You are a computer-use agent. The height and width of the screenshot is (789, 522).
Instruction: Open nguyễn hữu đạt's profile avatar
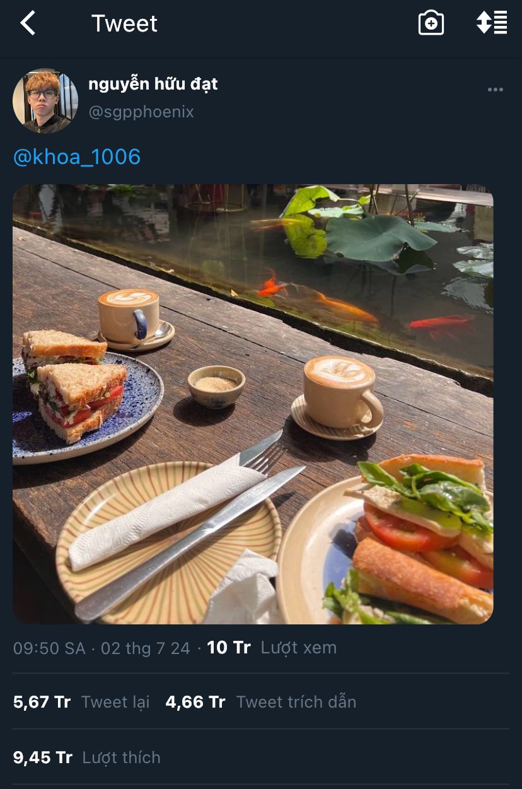click(x=45, y=101)
